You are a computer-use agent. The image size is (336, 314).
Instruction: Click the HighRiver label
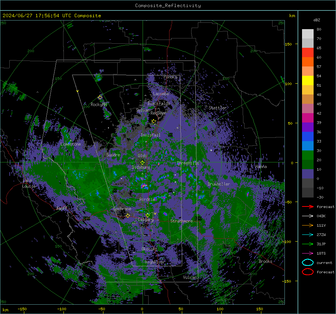[155, 262]
